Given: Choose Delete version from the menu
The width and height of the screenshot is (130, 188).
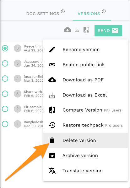Looking at the screenshot, I should pyautogui.click(x=85, y=140).
